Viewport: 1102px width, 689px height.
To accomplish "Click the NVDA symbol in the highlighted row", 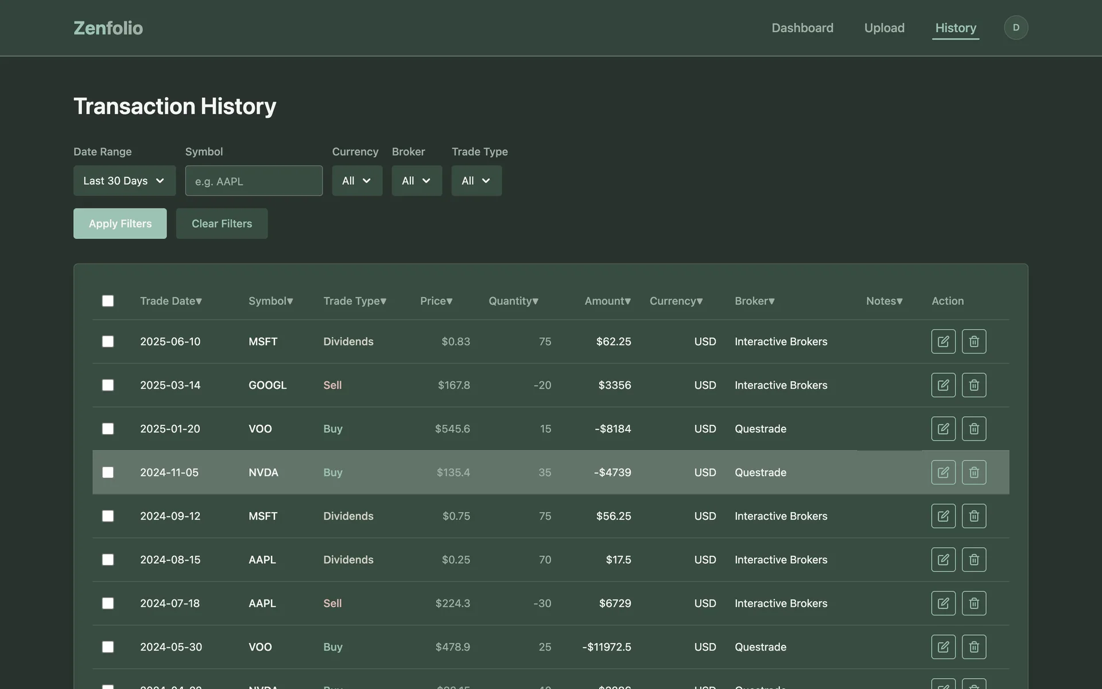I will [x=263, y=473].
